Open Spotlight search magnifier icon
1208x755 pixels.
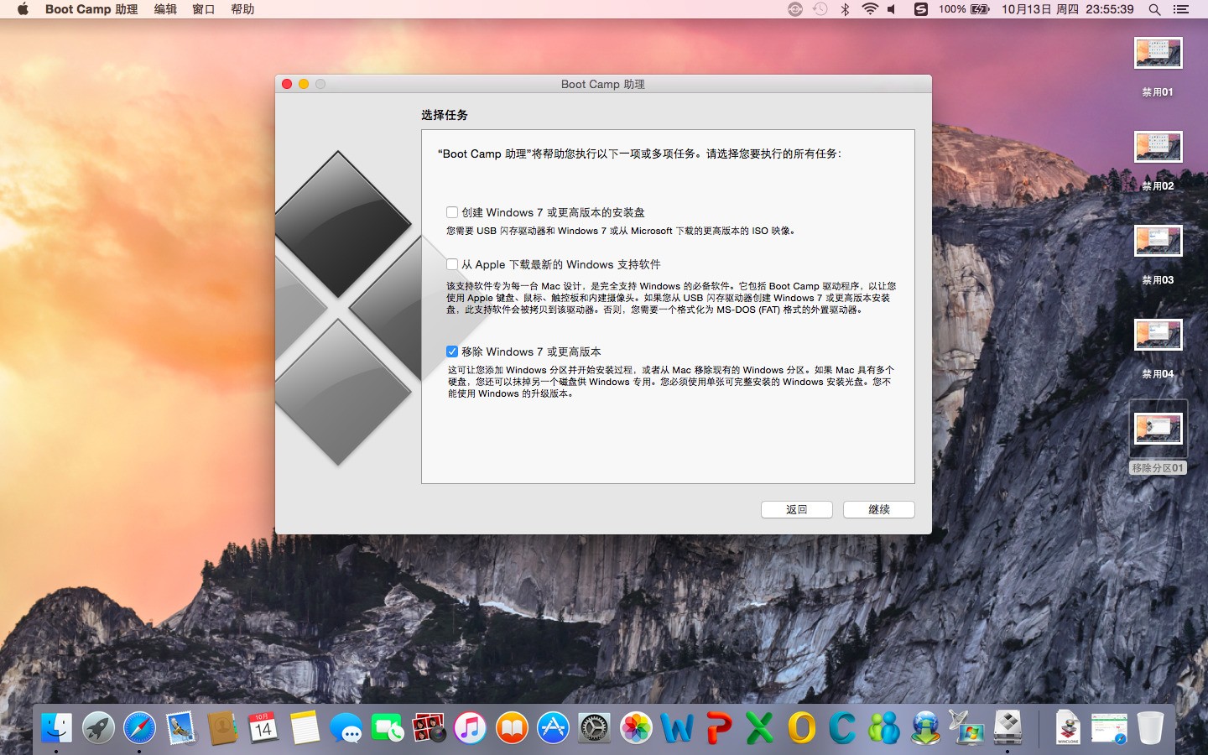1154,9
